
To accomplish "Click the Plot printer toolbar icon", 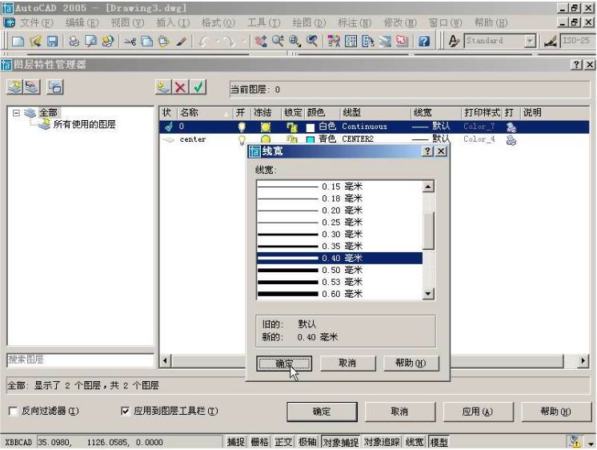I will (x=74, y=41).
